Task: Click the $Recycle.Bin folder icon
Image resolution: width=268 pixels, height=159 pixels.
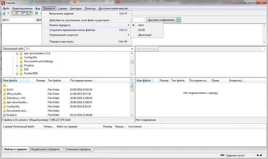Action: coord(4,94)
